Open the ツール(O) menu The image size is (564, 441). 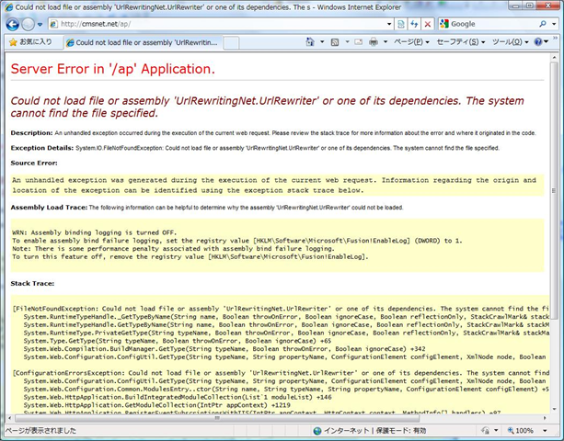tap(510, 42)
